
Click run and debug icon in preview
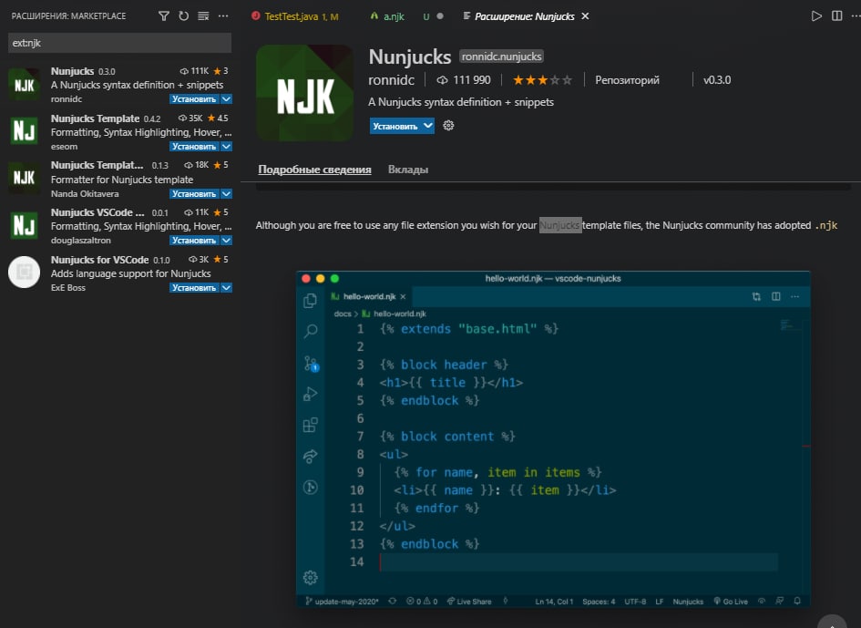click(x=311, y=394)
